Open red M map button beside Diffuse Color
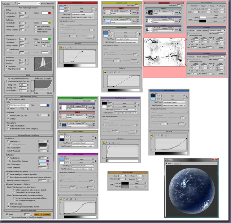 tap(49, 13)
